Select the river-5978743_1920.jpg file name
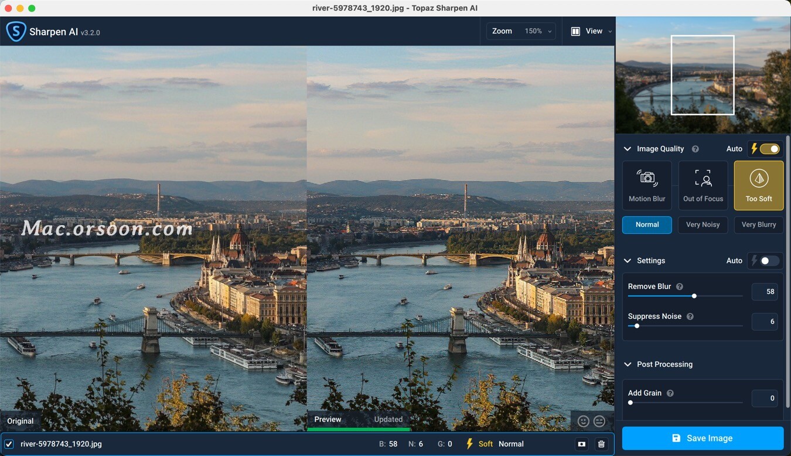The image size is (791, 456). (61, 444)
